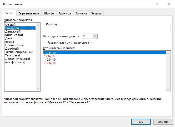Screen dimensions: 175x127
Task: Select black -1234,10 third option
Action: click(x=104, y=60)
